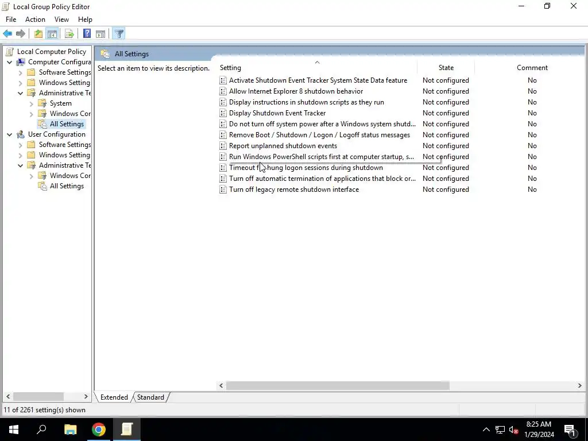Viewport: 588px width, 441px height.
Task: Open File Explorer from taskbar
Action: [70, 430]
